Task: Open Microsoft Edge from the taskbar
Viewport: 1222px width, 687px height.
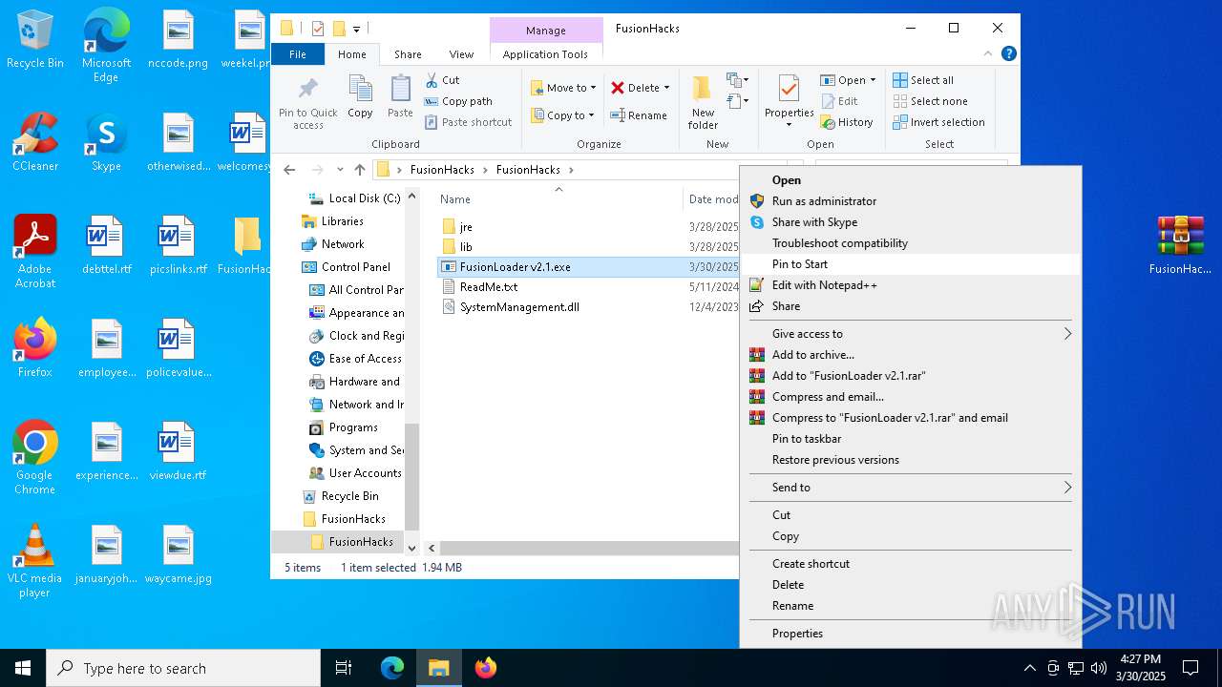Action: click(392, 668)
